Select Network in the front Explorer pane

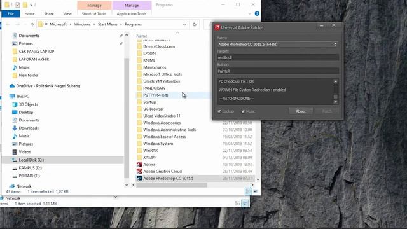(x=24, y=186)
